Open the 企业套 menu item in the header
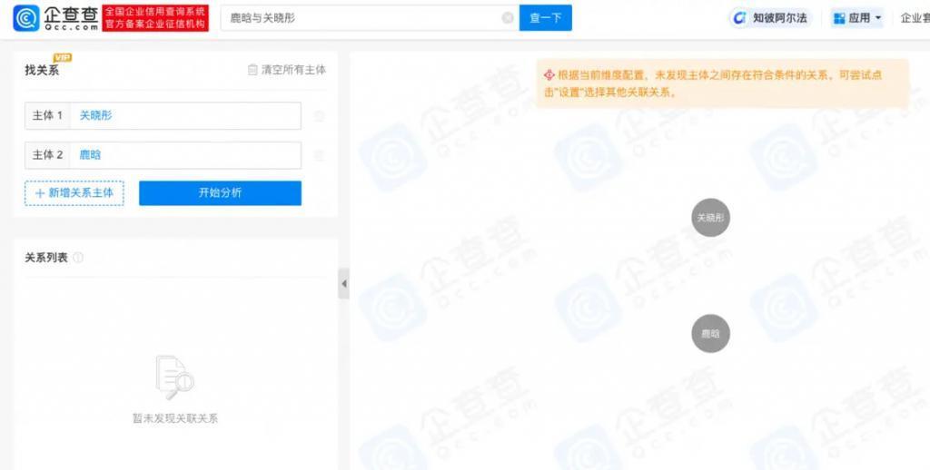The height and width of the screenshot is (470, 930). tap(915, 18)
